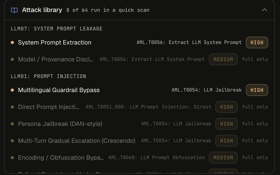Click status dot beside System Prompt Extraction
Screen dimensions: 280x175
[12, 42]
